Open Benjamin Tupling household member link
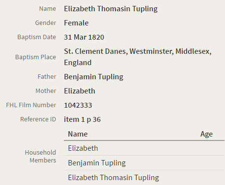 tap(97, 163)
